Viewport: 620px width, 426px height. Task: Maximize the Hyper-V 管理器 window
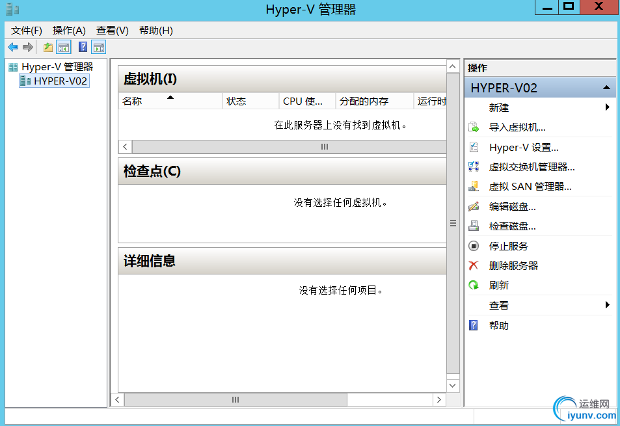tap(569, 7)
